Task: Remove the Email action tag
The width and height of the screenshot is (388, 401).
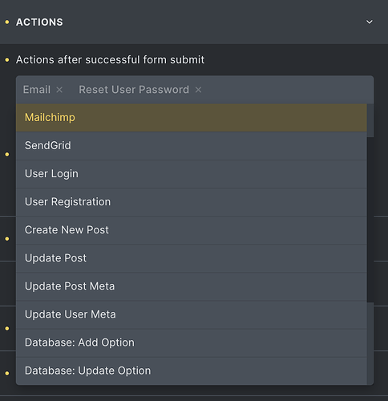Action: (59, 90)
